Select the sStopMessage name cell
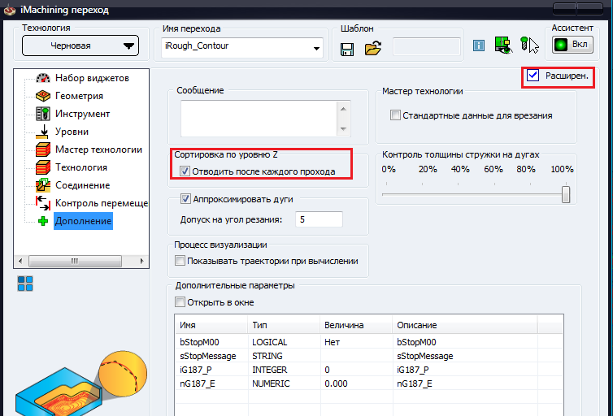The image size is (613, 416). [211, 356]
